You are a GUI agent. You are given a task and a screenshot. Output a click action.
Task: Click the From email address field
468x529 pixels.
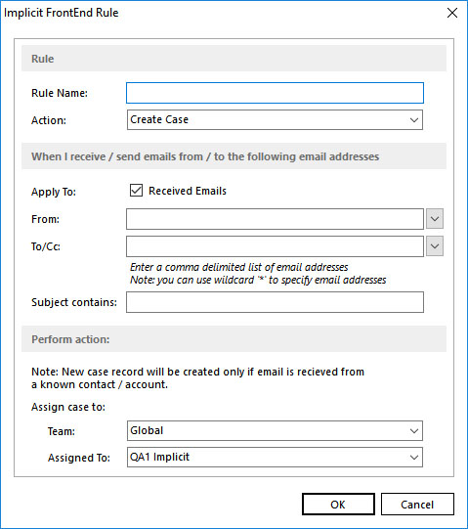coord(275,219)
